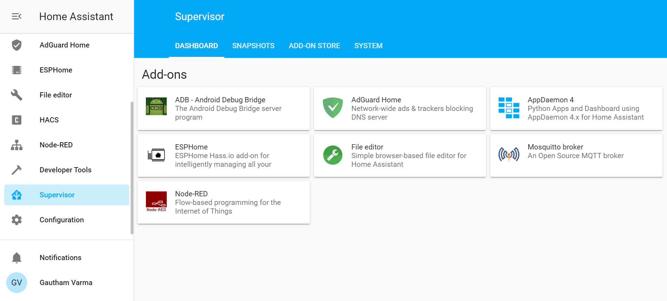Click the Mosquitto broker signal icon
The image size is (667, 301).
click(x=509, y=155)
